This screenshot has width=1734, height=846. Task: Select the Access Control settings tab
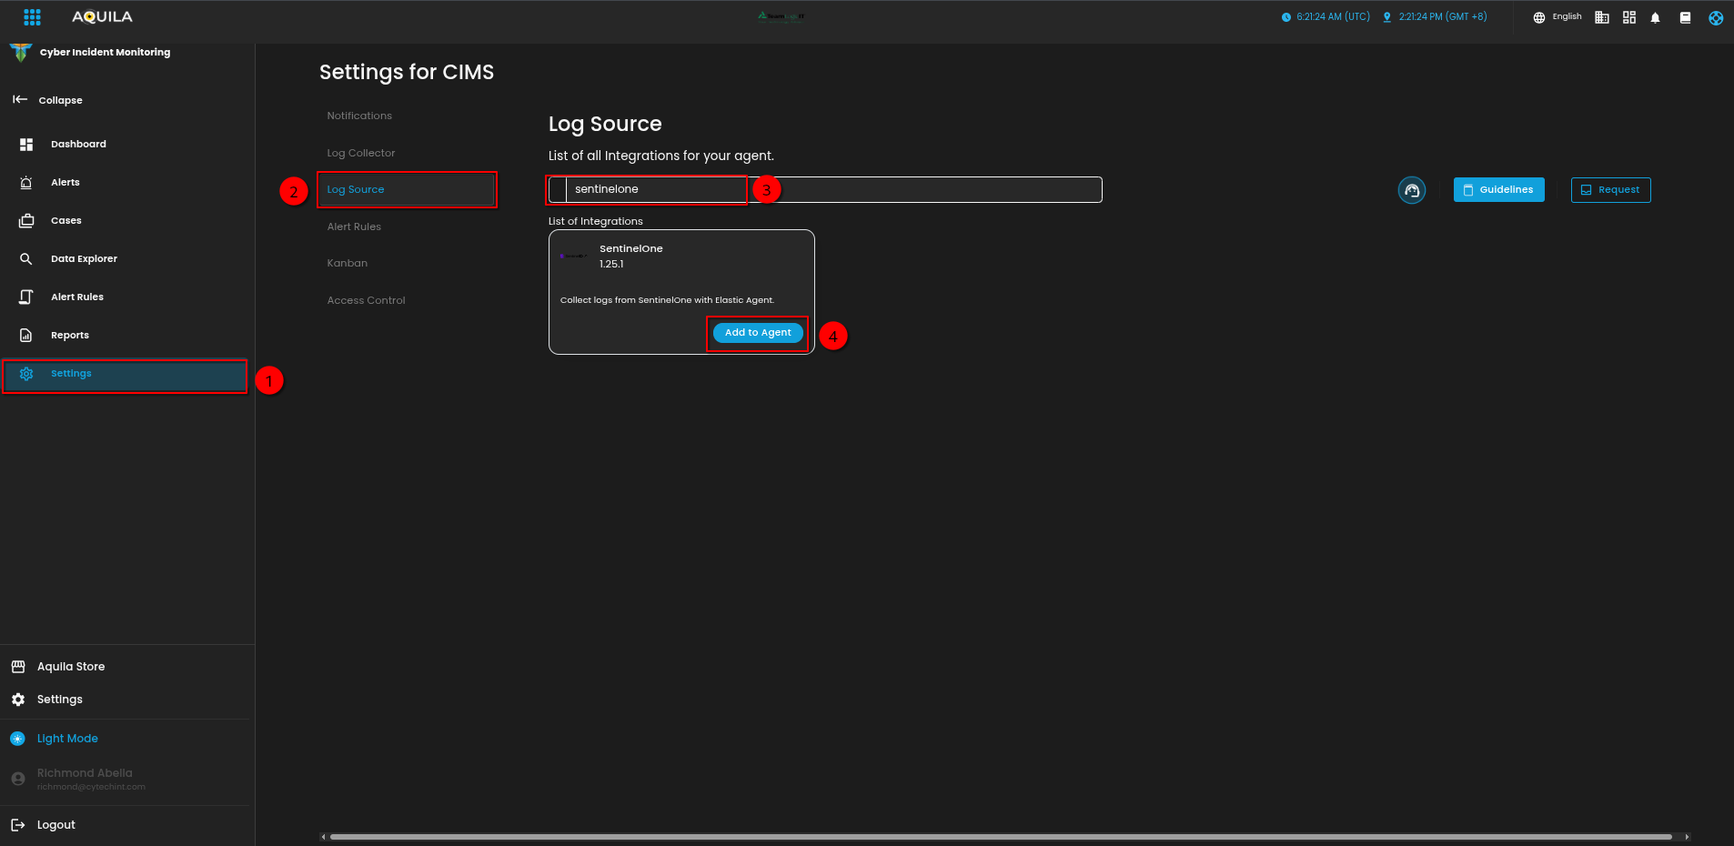366,300
